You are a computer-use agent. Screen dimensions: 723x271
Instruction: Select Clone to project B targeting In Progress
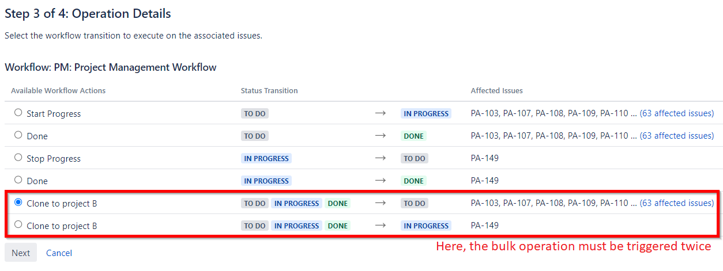(18, 225)
